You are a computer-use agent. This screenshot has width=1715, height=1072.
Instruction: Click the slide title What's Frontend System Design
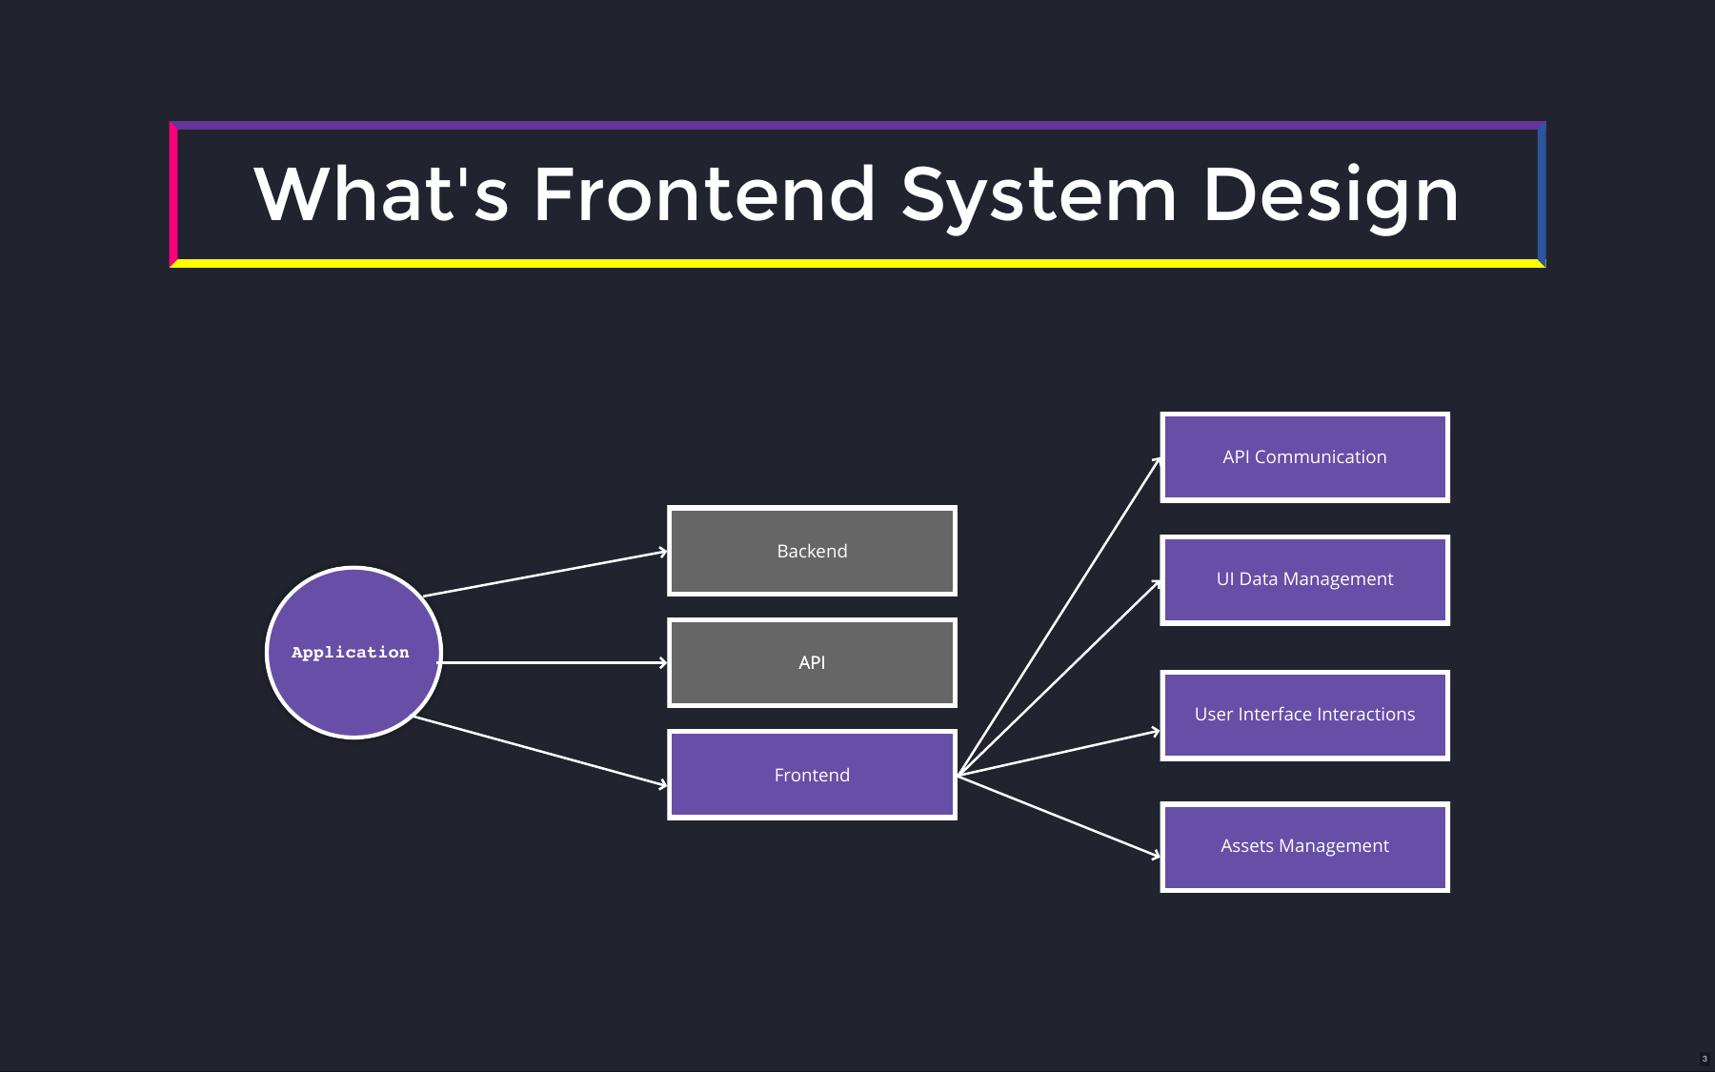pyautogui.click(x=857, y=194)
